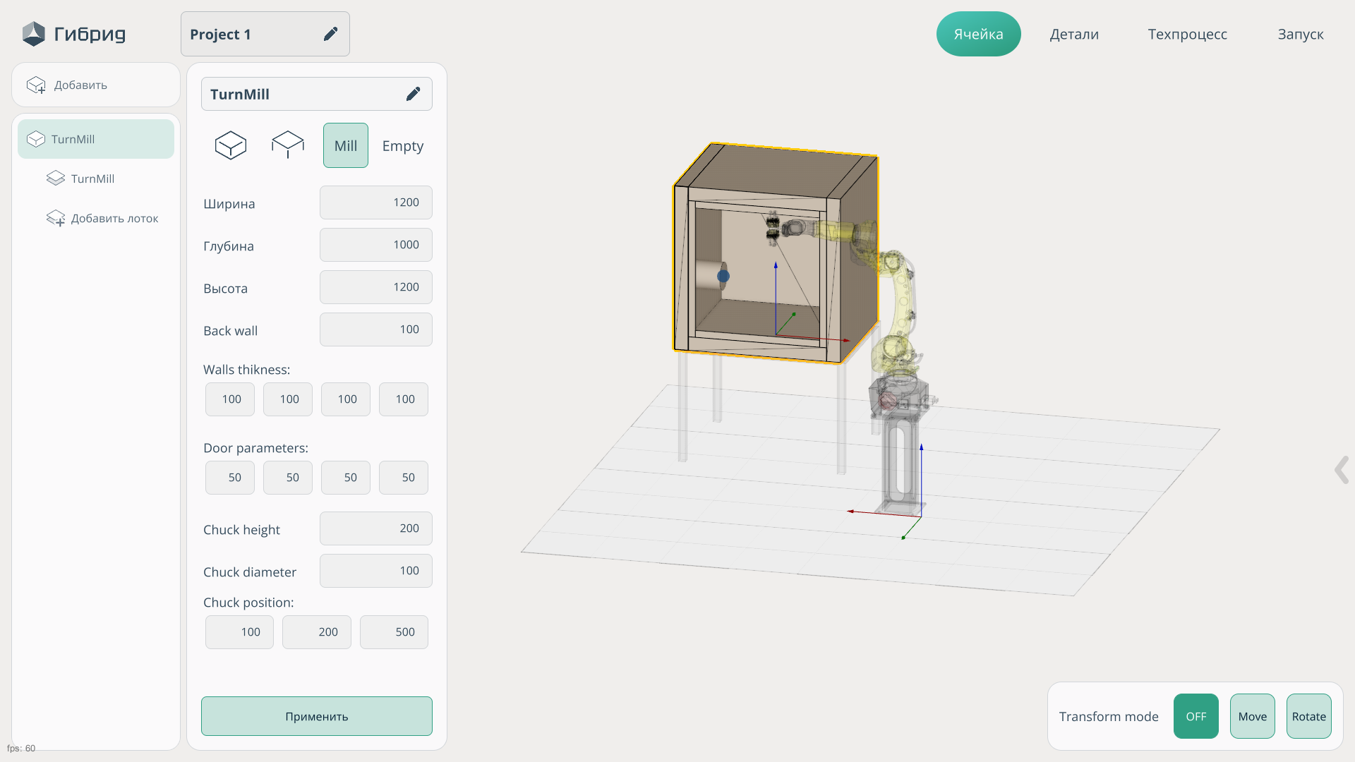The width and height of the screenshot is (1355, 762).
Task: Click pencil icon next to TurnMill name
Action: 413,94
